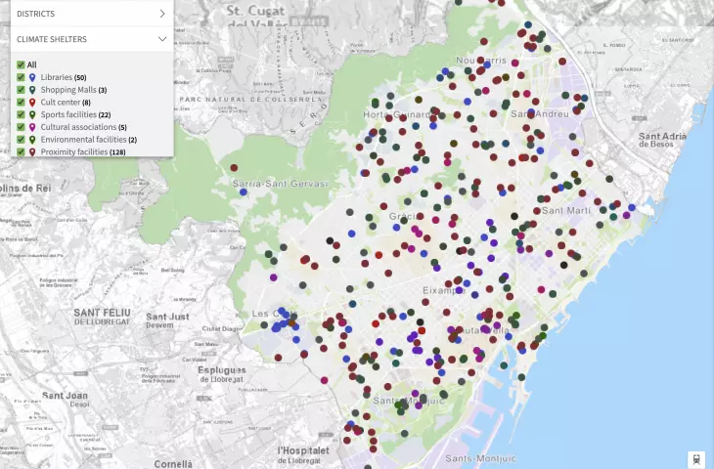Click the Ciutat Vella district label
This screenshot has width=714, height=469.
[483, 330]
